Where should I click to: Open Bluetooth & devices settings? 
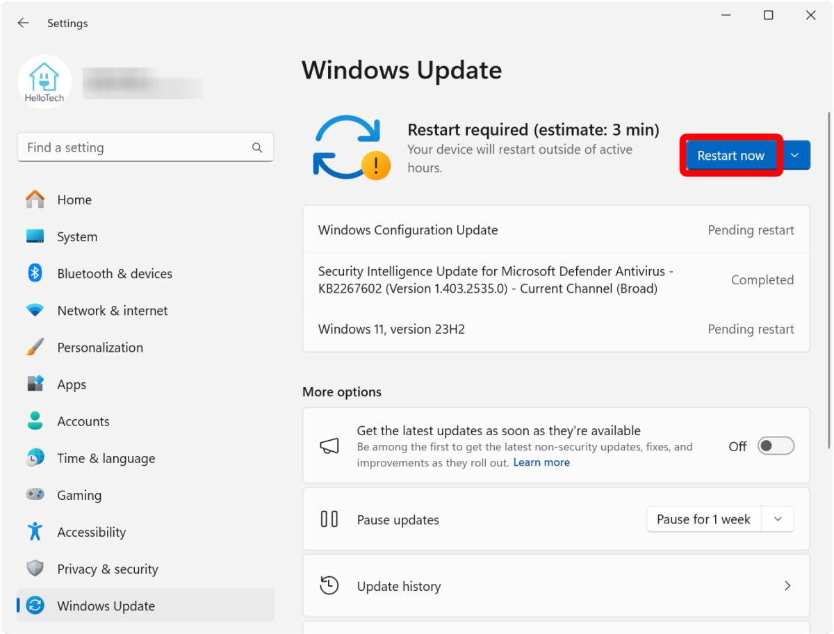click(114, 273)
